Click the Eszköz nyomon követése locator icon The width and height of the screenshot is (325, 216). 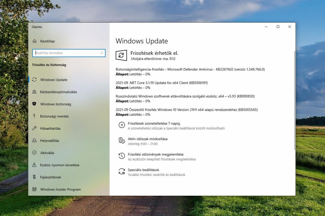tap(35, 165)
